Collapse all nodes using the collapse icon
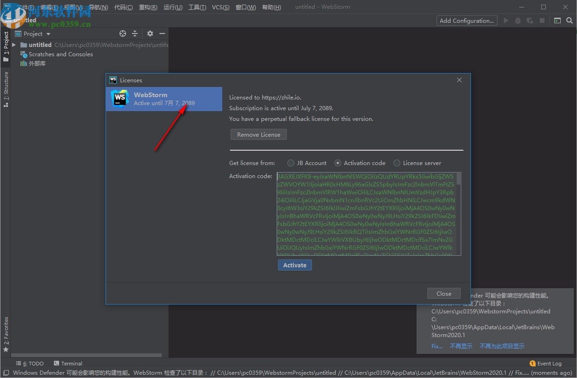Image resolution: width=577 pixels, height=378 pixels. [x=134, y=33]
